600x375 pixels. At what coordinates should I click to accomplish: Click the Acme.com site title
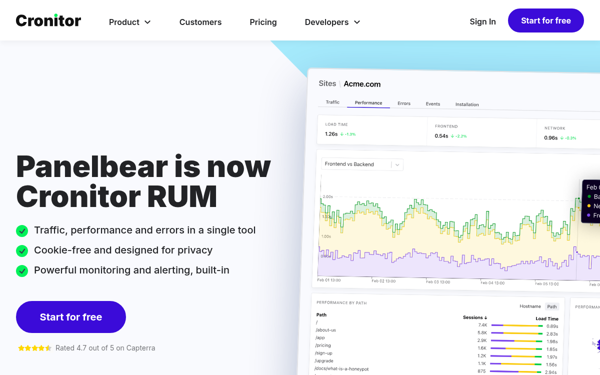pyautogui.click(x=362, y=84)
